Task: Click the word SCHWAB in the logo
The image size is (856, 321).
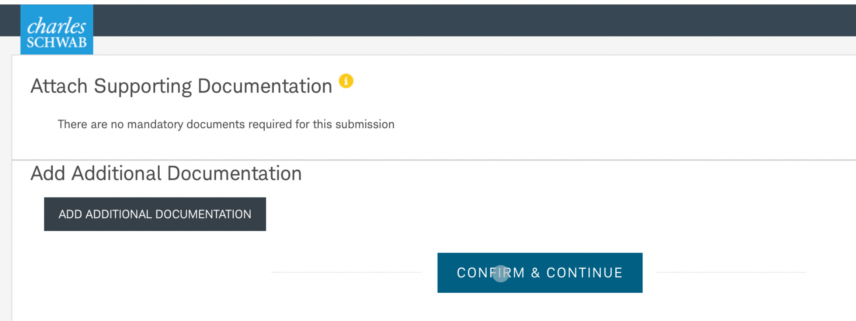Action: (57, 42)
